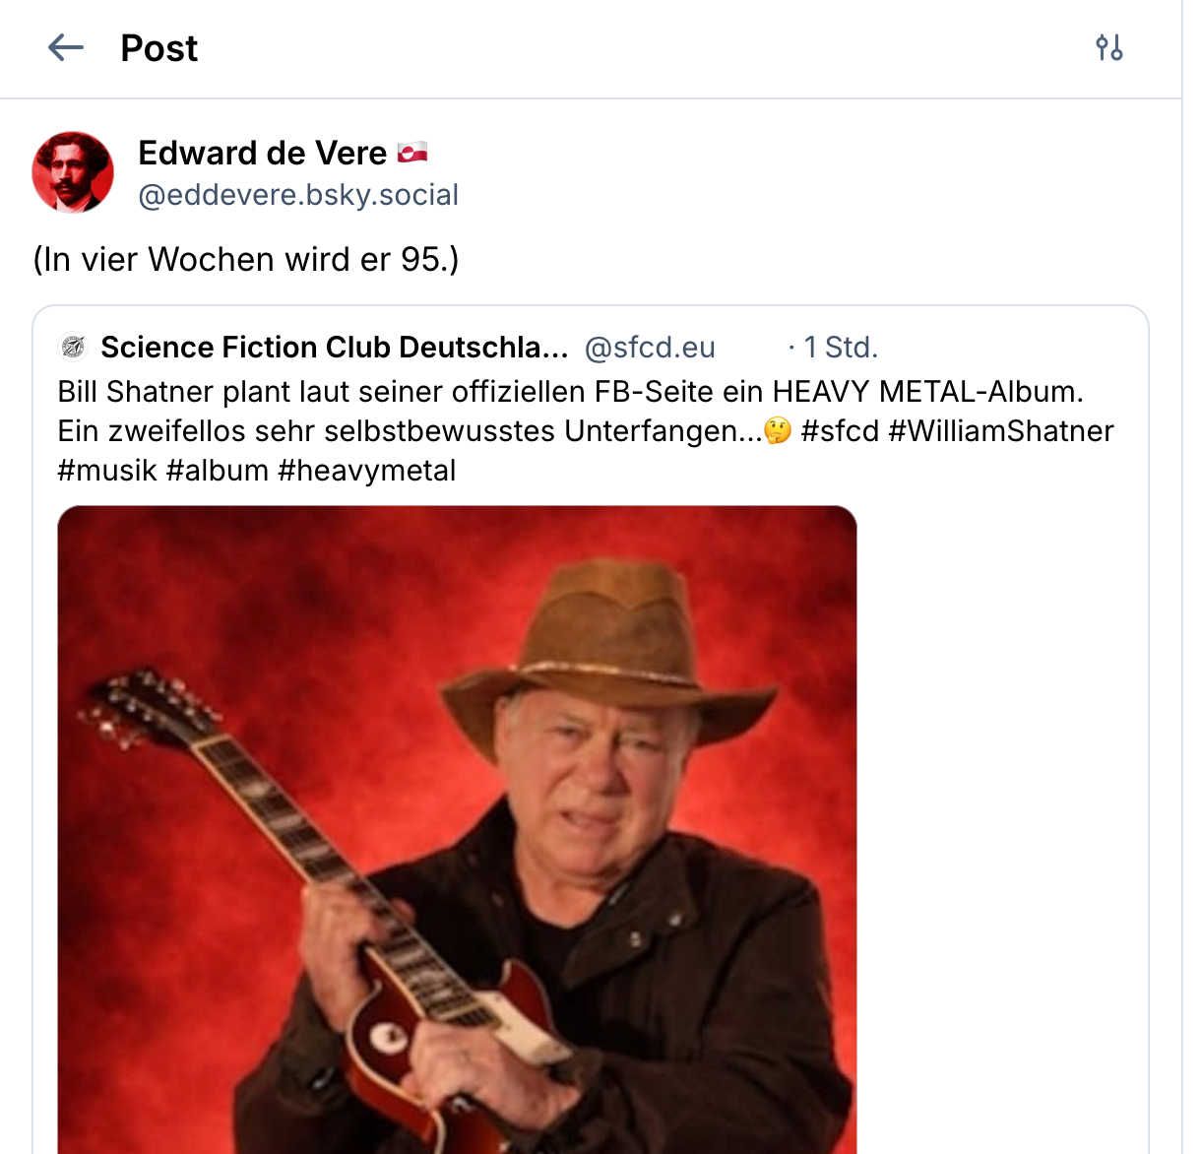Open the #WilliamShatner hashtag
The image size is (1201, 1154).
pos(1001,431)
